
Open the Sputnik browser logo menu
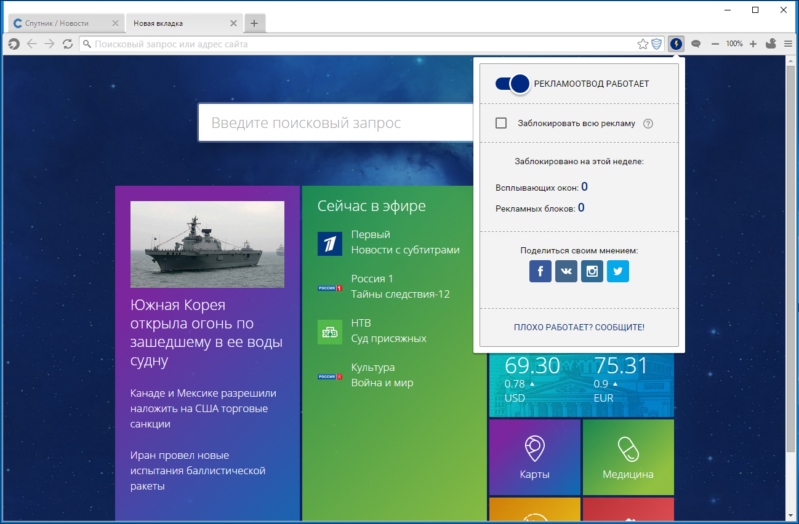[14, 44]
